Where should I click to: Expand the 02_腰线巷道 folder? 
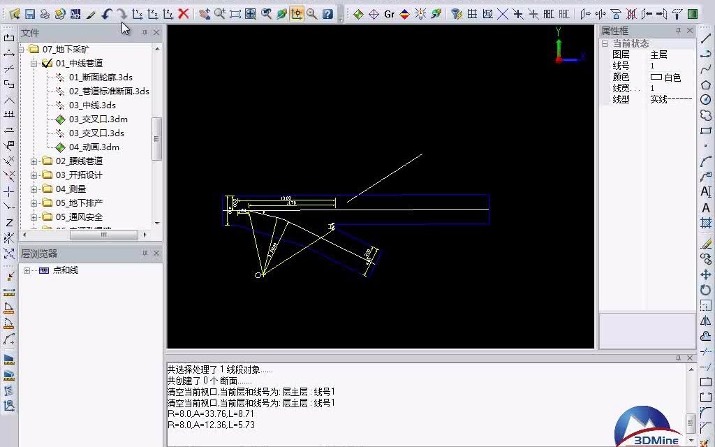33,161
